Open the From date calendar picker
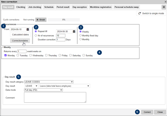The height and width of the screenshot is (116, 167). [28, 29]
